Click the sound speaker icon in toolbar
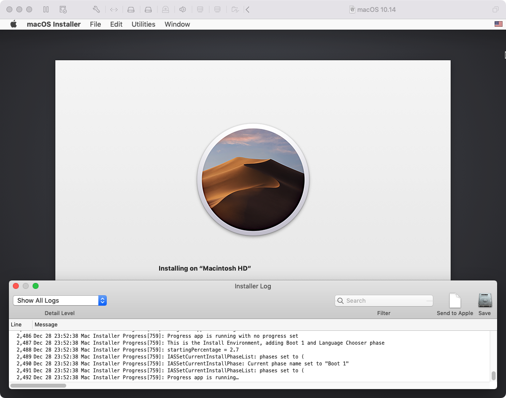The image size is (506, 398). point(183,9)
